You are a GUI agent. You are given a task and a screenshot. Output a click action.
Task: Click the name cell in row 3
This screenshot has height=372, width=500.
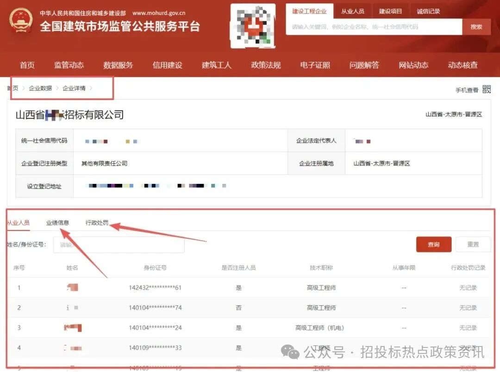point(73,328)
